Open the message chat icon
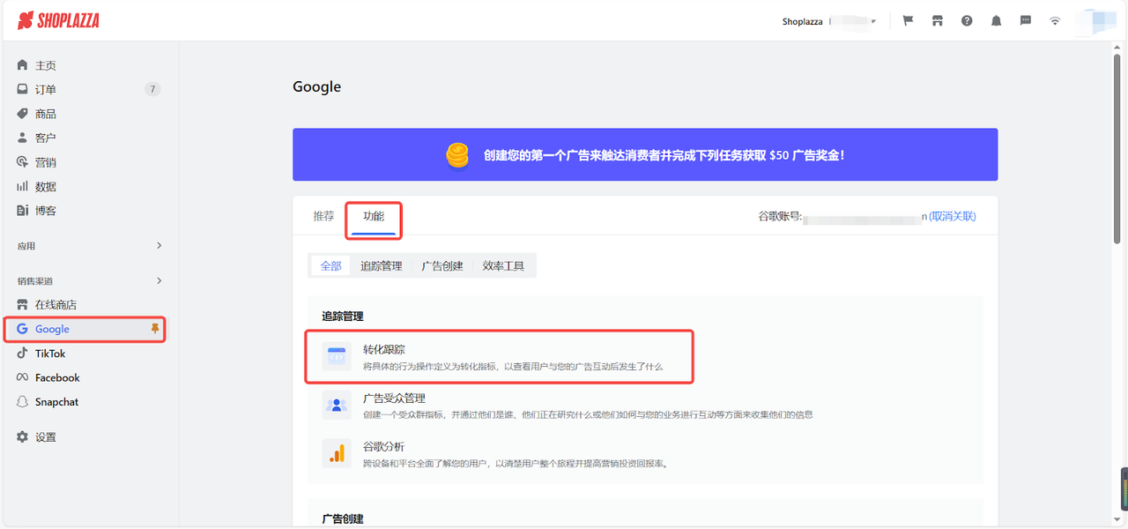The height and width of the screenshot is (529, 1128). pos(1025,19)
